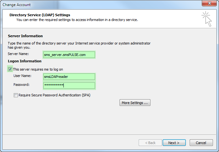The image size is (219, 152).
Task: Click the Server Information heading
Action: pos(25,36)
